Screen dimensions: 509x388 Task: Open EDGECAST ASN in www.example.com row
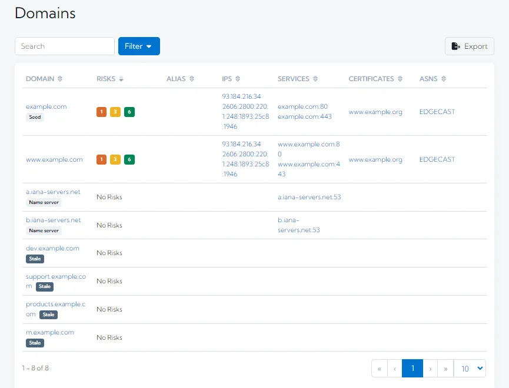437,160
